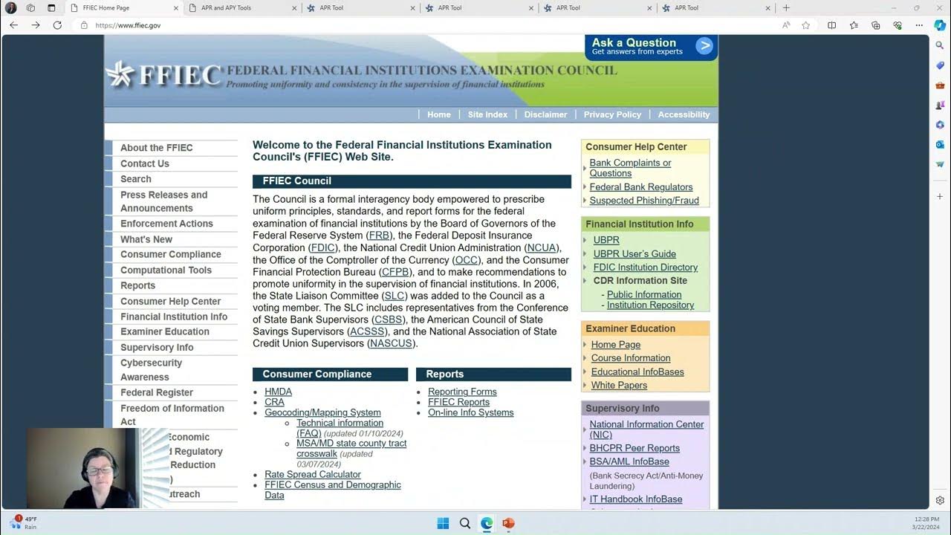Open the FDIC Institution Directory link
This screenshot has width=951, height=535.
pyautogui.click(x=646, y=267)
